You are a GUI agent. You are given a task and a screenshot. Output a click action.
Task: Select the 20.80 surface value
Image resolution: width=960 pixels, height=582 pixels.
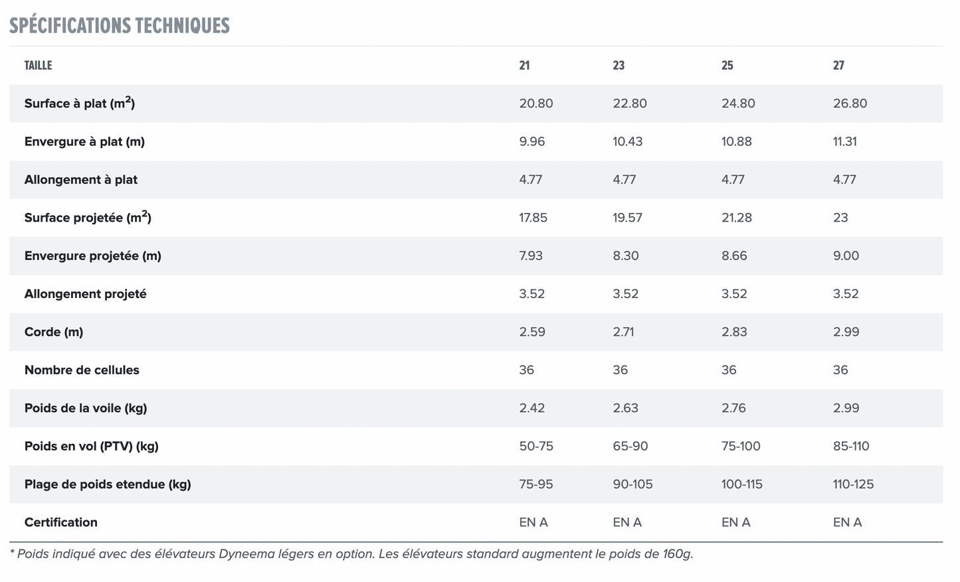[x=535, y=104]
